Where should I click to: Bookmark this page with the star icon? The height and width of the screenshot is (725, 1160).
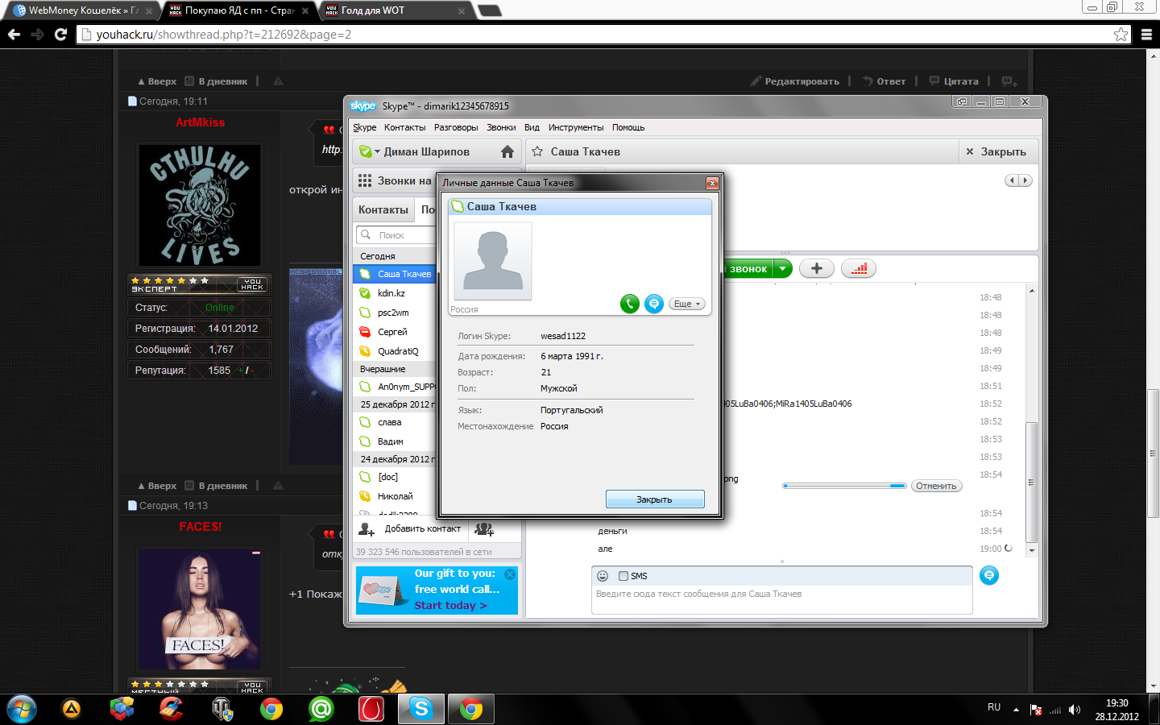tap(1121, 34)
